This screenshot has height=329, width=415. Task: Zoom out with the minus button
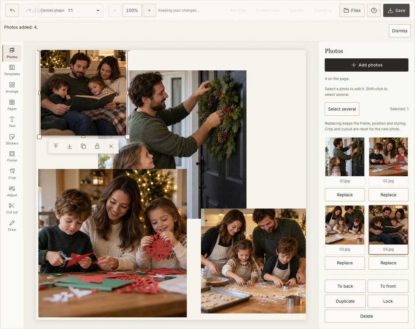coord(115,10)
